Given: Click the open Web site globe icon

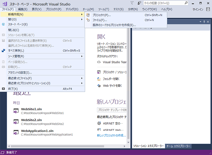Looking at the screenshot, I should (99, 86).
